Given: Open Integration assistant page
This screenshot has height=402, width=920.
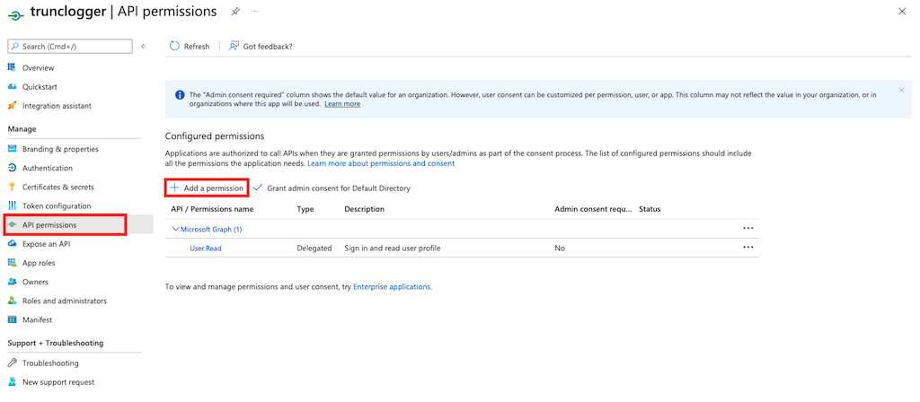Looking at the screenshot, I should click(x=57, y=106).
